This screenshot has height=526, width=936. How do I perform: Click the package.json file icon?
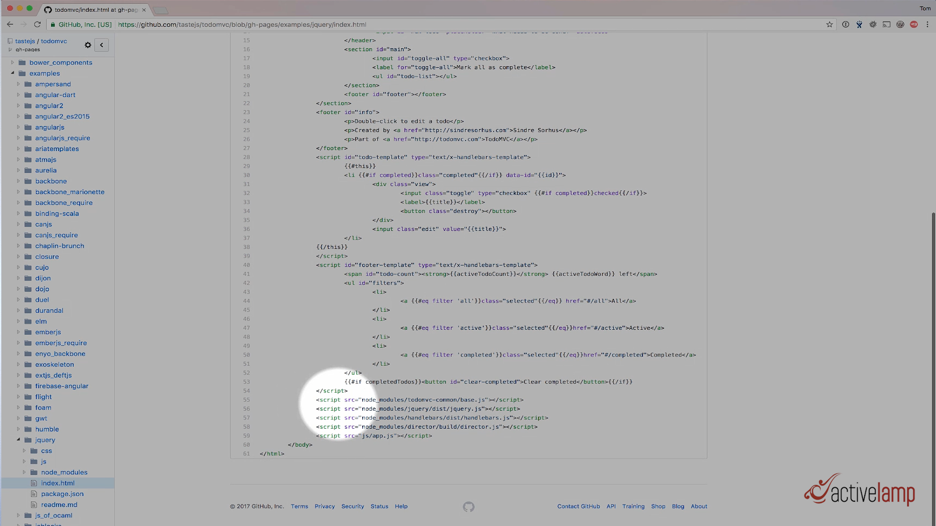pos(34,494)
